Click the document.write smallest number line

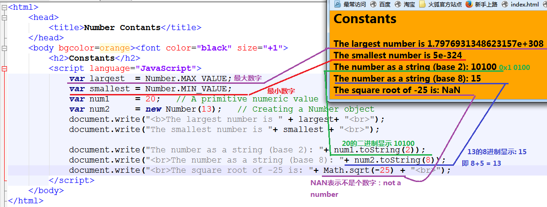pos(224,130)
